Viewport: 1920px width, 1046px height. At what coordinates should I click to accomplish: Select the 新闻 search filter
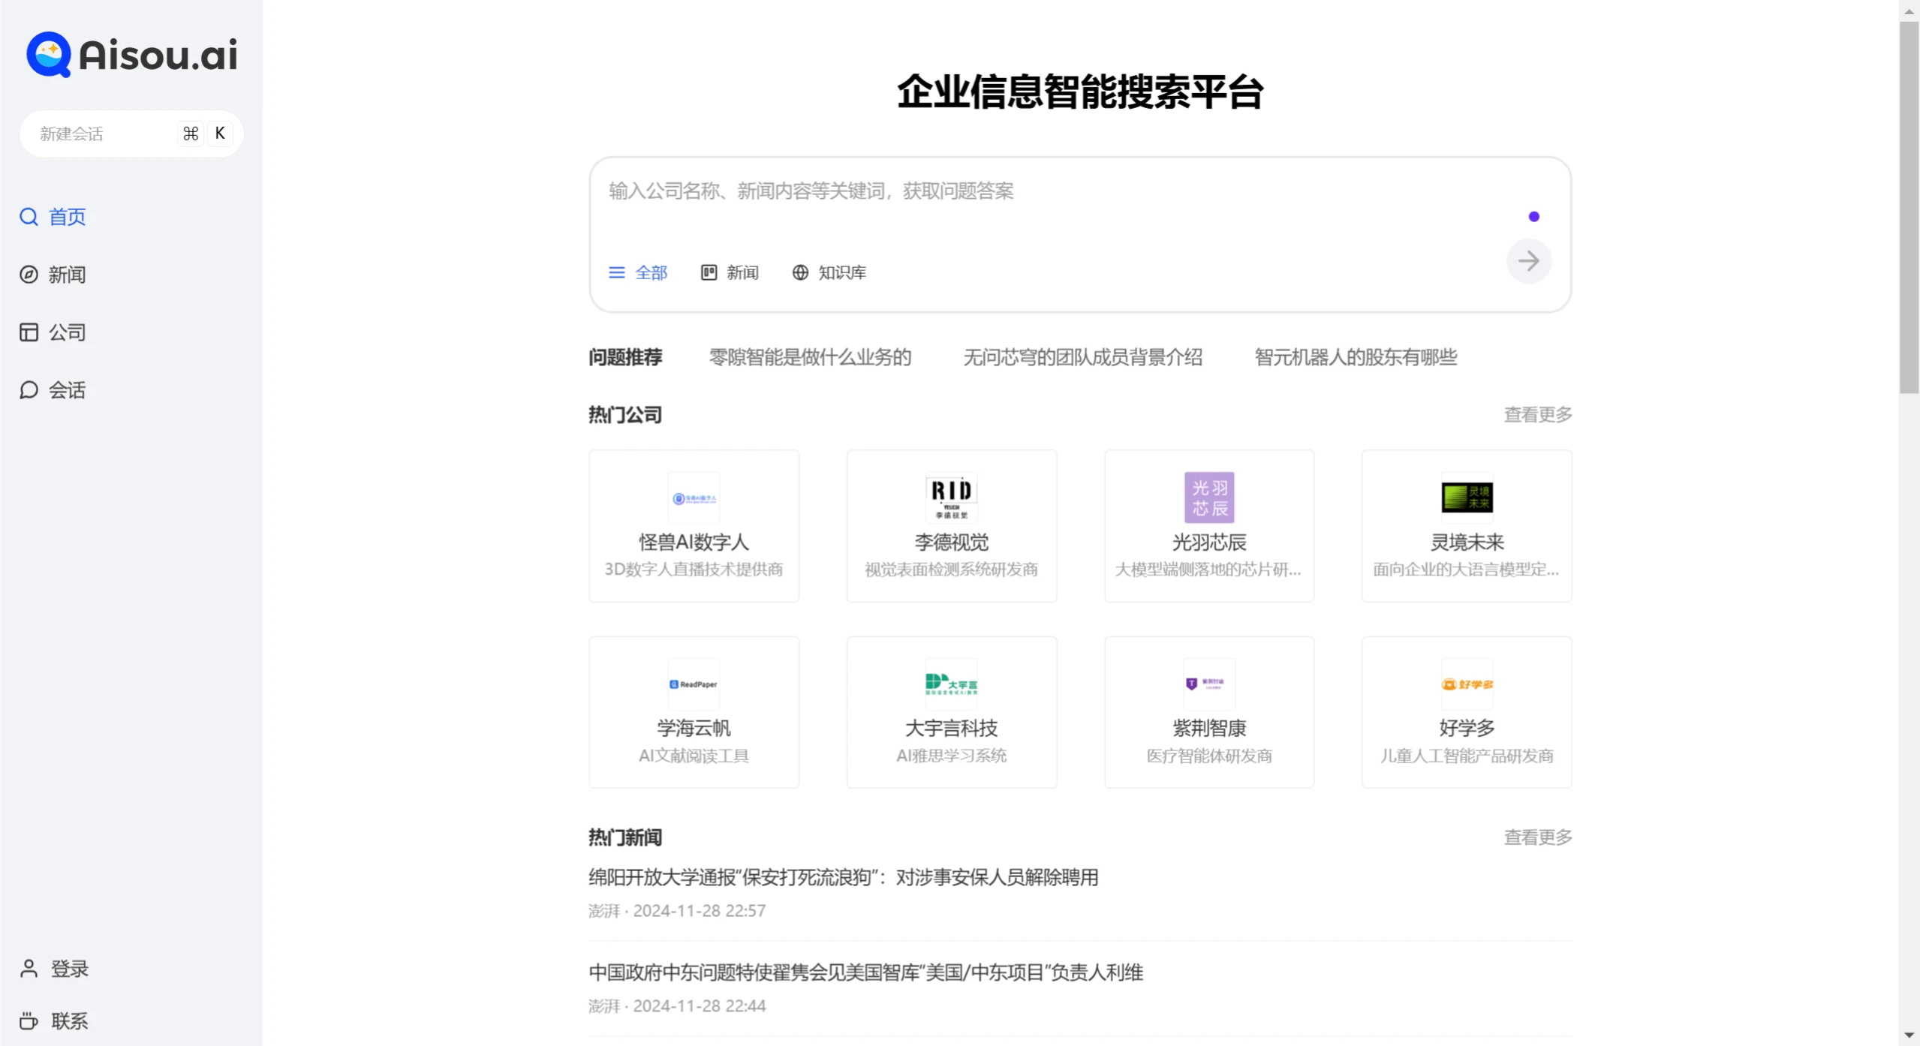point(730,272)
